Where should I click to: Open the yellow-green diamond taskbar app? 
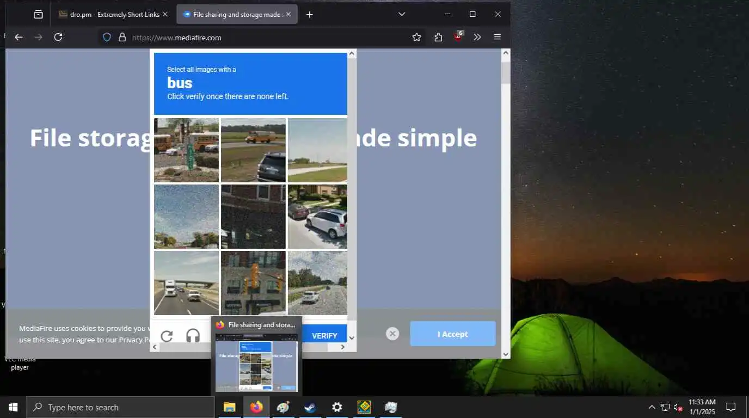pyautogui.click(x=364, y=407)
